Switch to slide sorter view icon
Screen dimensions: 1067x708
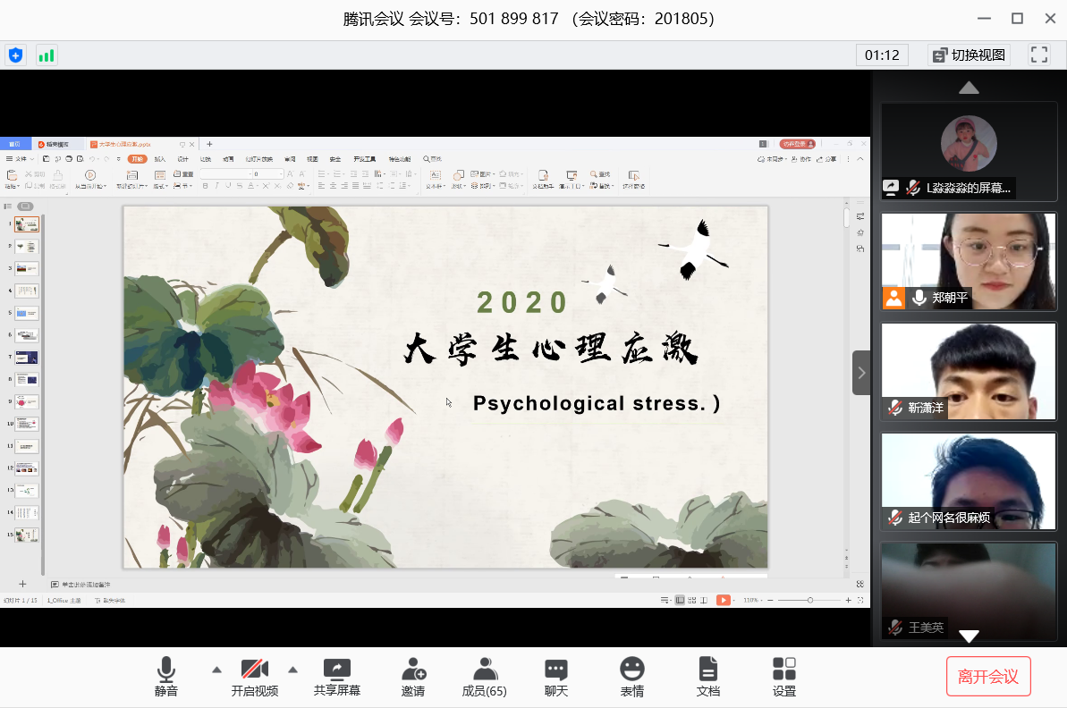(692, 600)
